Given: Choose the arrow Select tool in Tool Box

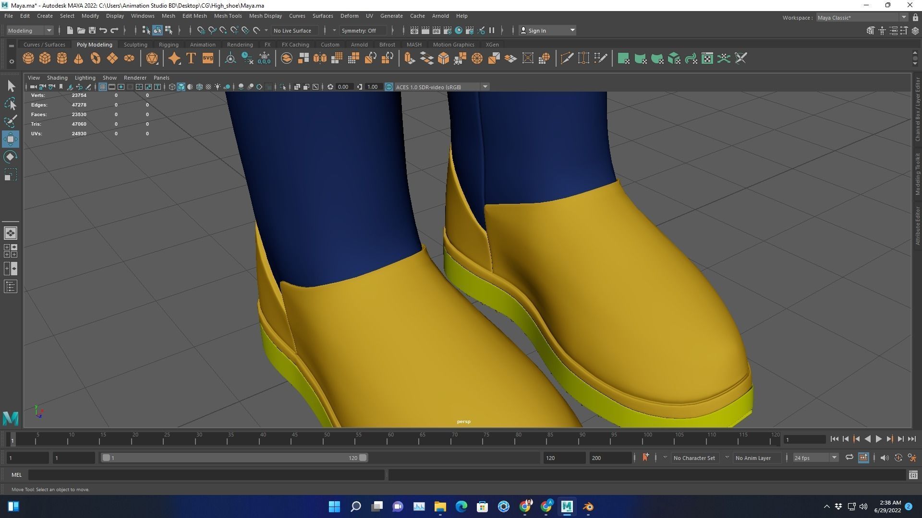Looking at the screenshot, I should coord(11,86).
